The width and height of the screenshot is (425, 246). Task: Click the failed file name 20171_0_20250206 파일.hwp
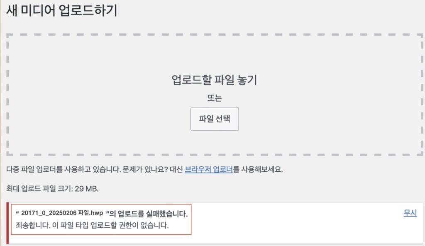coord(62,214)
